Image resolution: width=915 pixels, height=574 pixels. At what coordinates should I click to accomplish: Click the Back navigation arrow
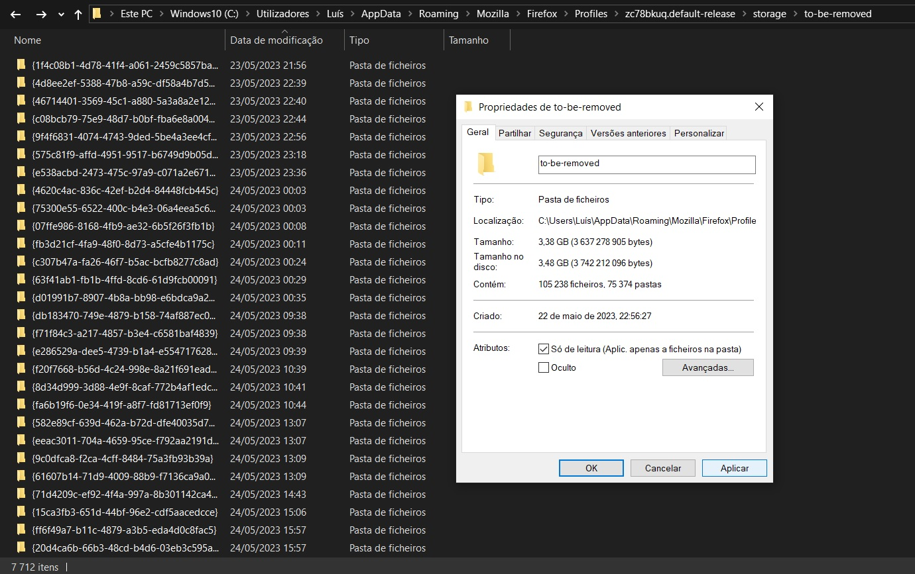(16, 14)
